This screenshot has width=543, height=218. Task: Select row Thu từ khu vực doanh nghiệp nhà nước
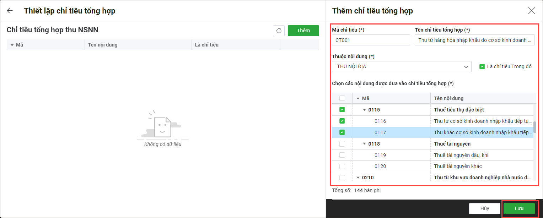(433, 178)
